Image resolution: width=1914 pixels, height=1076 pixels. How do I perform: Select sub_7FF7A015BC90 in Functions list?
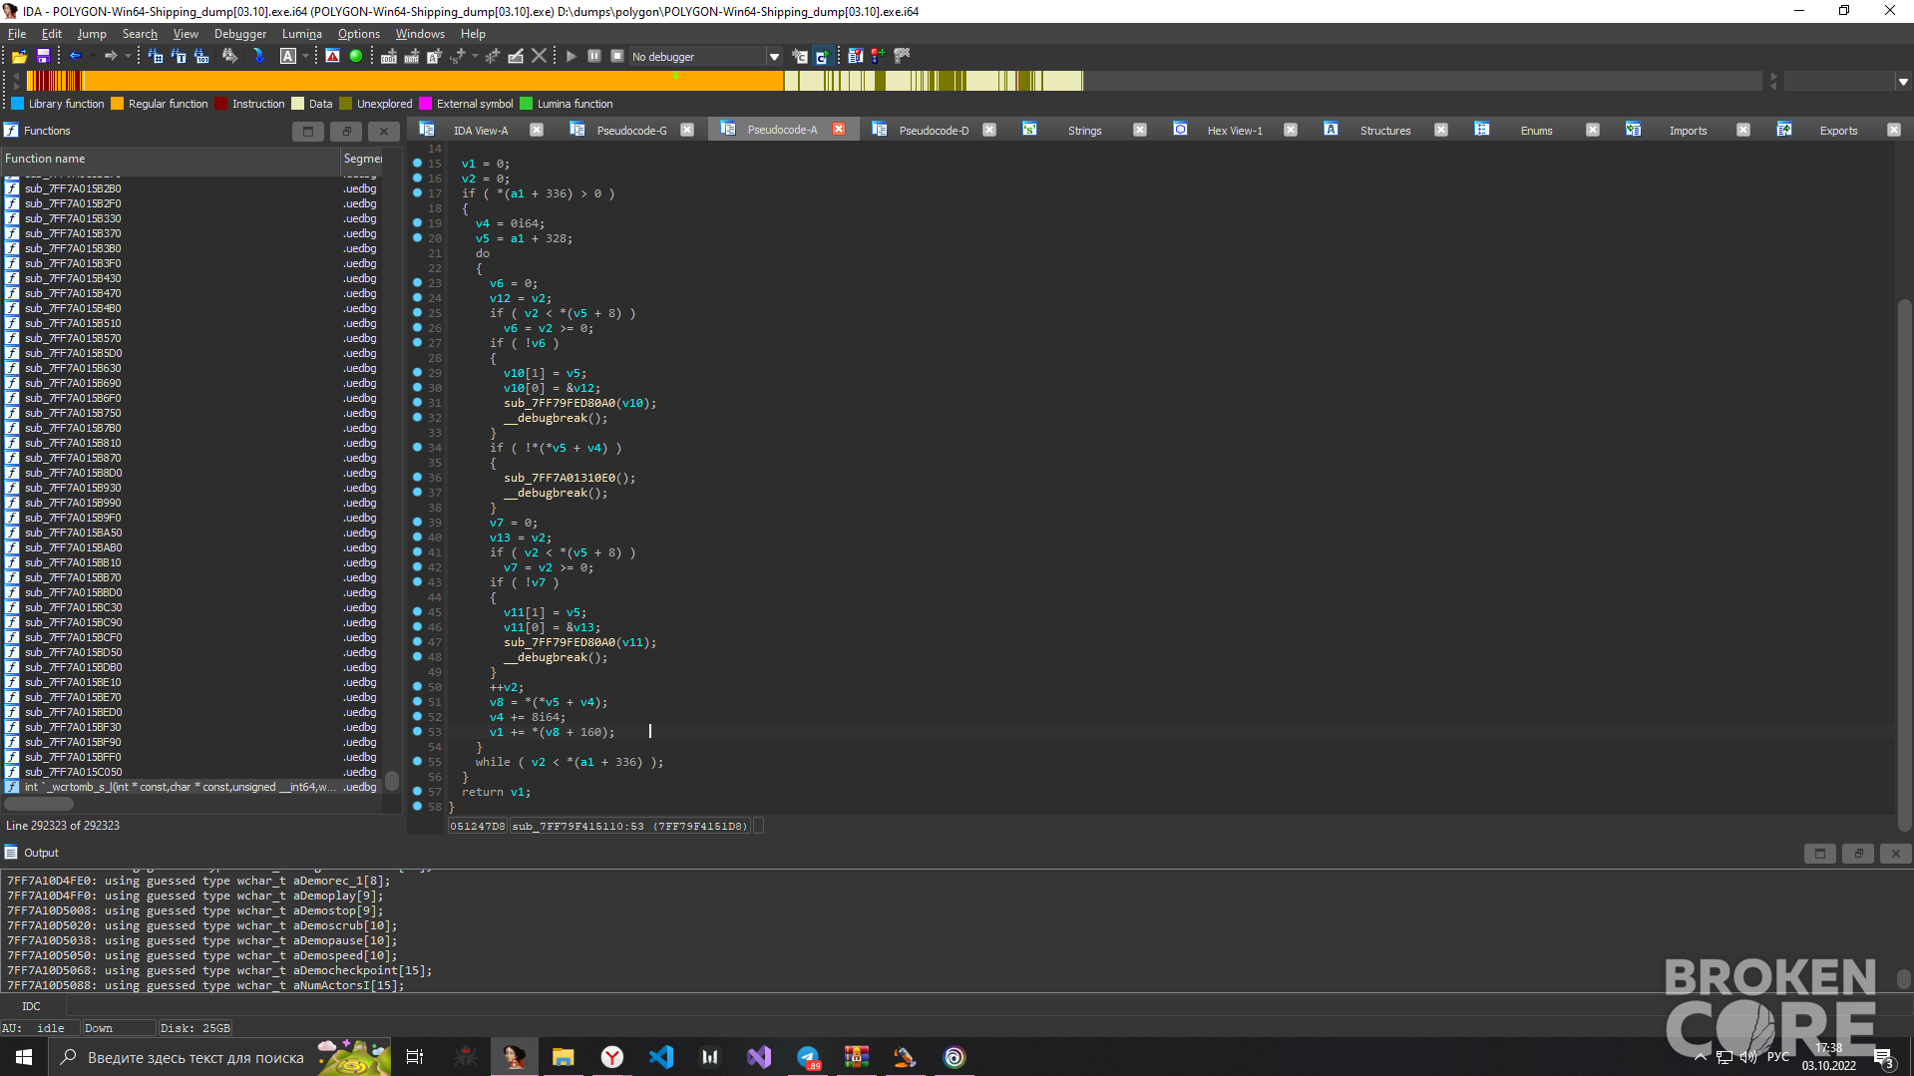tap(73, 622)
